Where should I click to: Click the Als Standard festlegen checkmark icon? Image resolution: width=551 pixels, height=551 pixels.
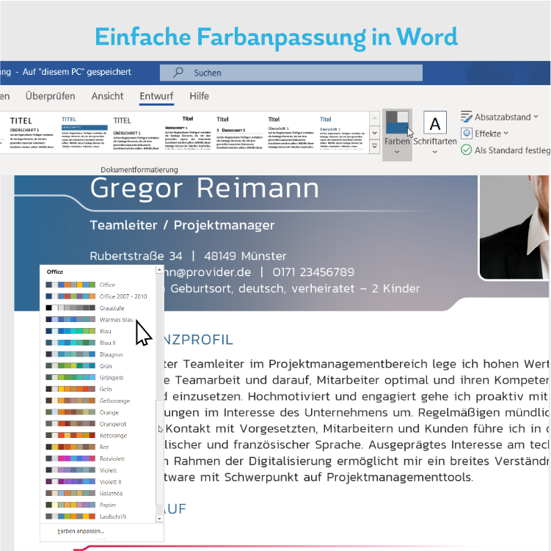[x=467, y=150]
